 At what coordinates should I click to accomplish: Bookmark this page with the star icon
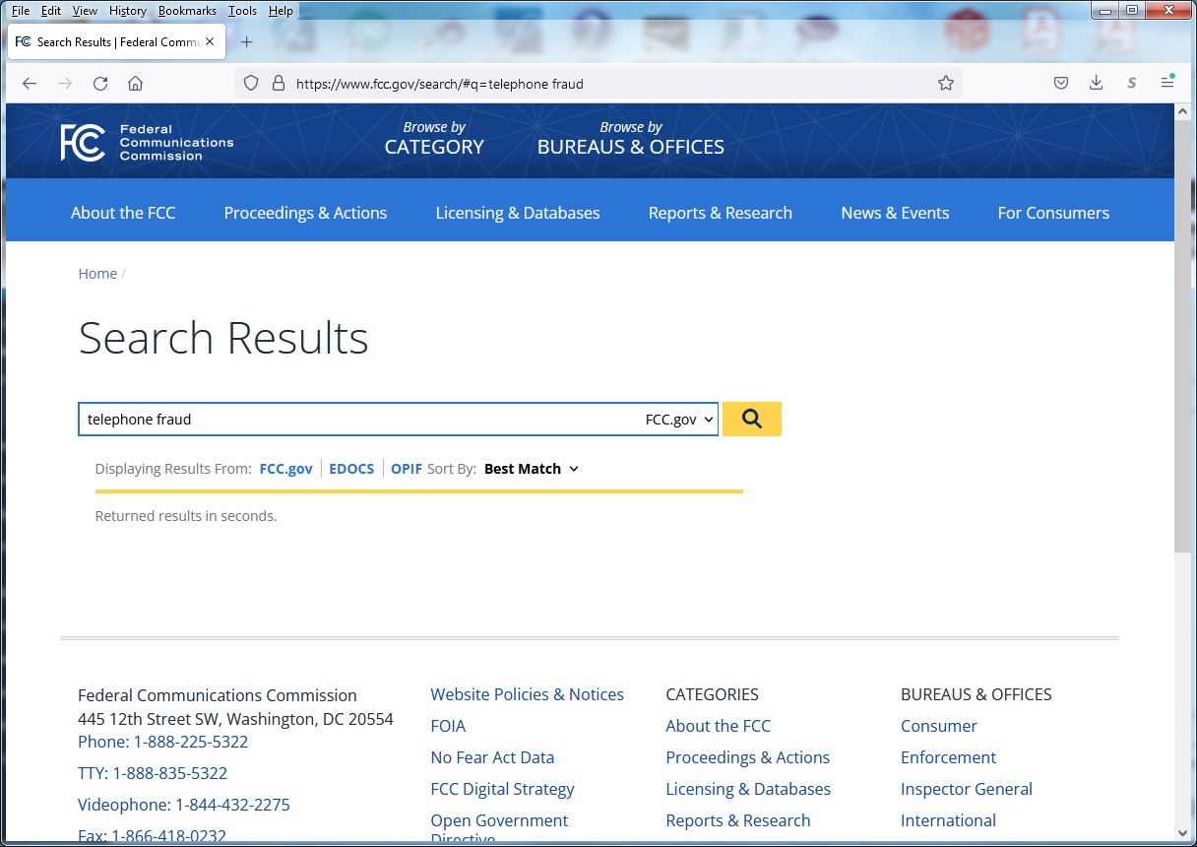pyautogui.click(x=946, y=84)
